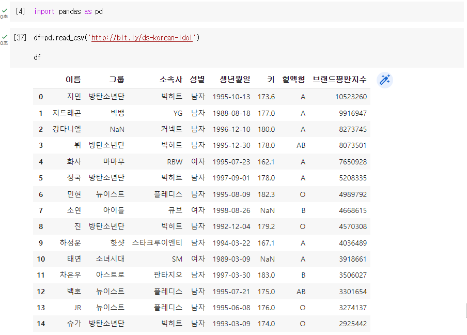Viewport: 467px width, 335px height.
Task: Click the 소속사 column header
Action: click(170, 79)
